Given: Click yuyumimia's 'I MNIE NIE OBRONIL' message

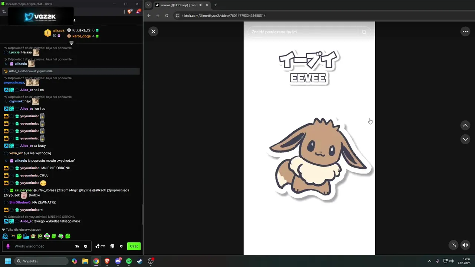Looking at the screenshot, I should [55, 168].
